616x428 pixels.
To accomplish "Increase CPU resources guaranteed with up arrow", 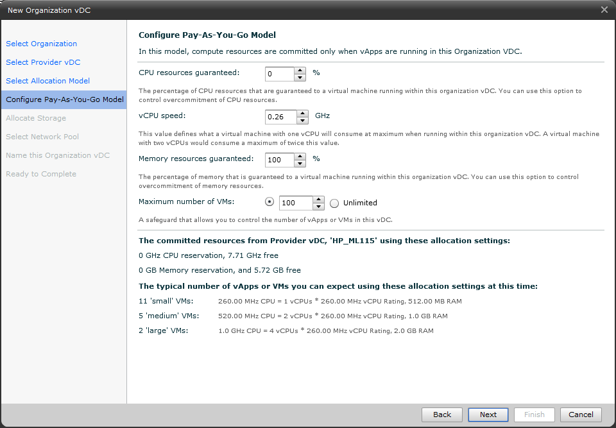I will click(x=300, y=71).
